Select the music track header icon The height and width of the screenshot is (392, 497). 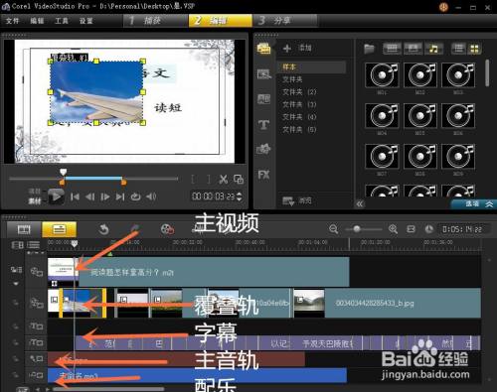37,375
